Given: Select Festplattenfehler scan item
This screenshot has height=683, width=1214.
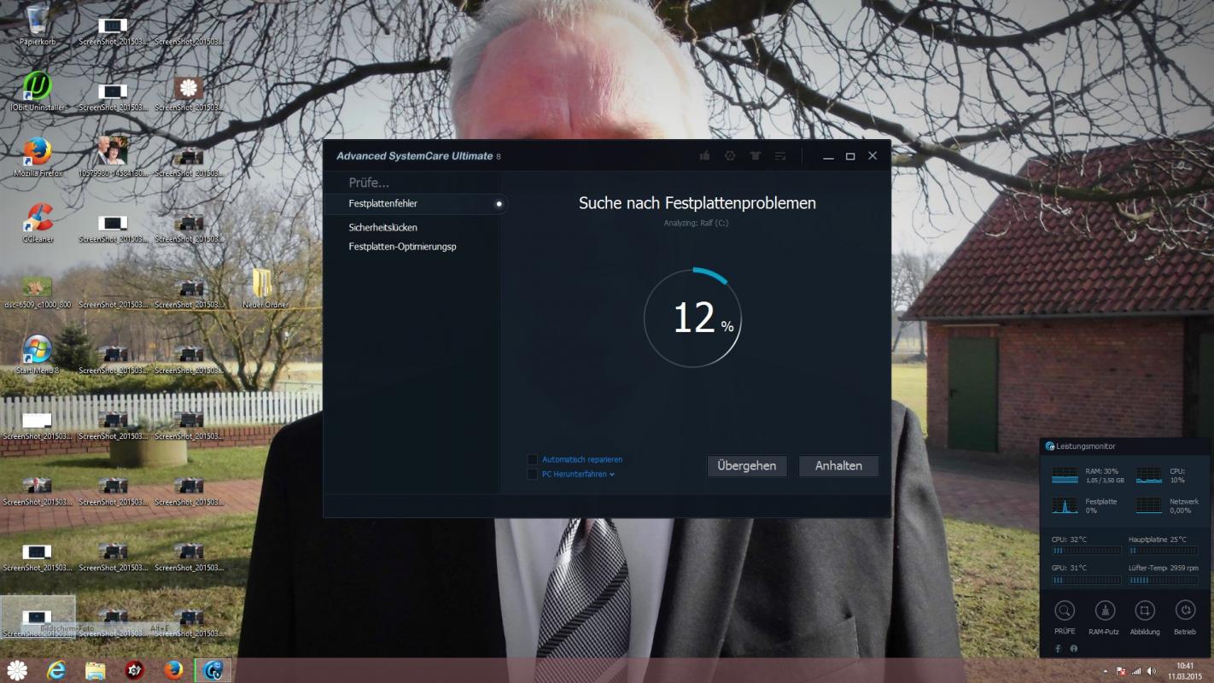Looking at the screenshot, I should coord(416,203).
